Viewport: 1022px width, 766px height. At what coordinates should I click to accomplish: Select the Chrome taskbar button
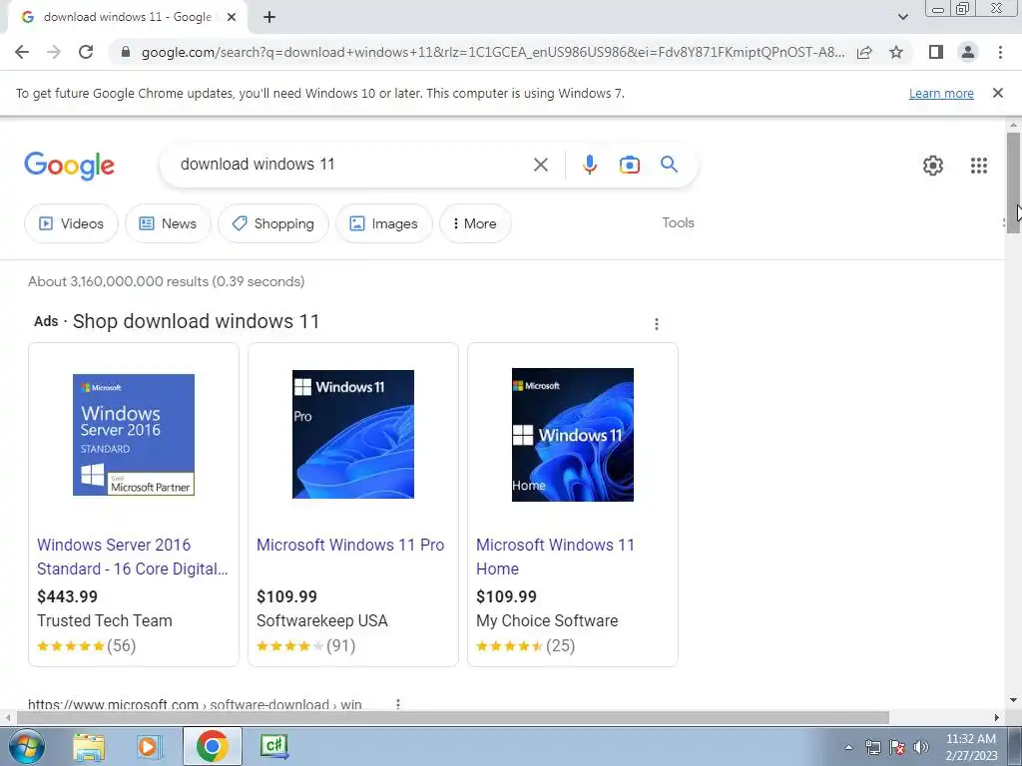(x=212, y=746)
